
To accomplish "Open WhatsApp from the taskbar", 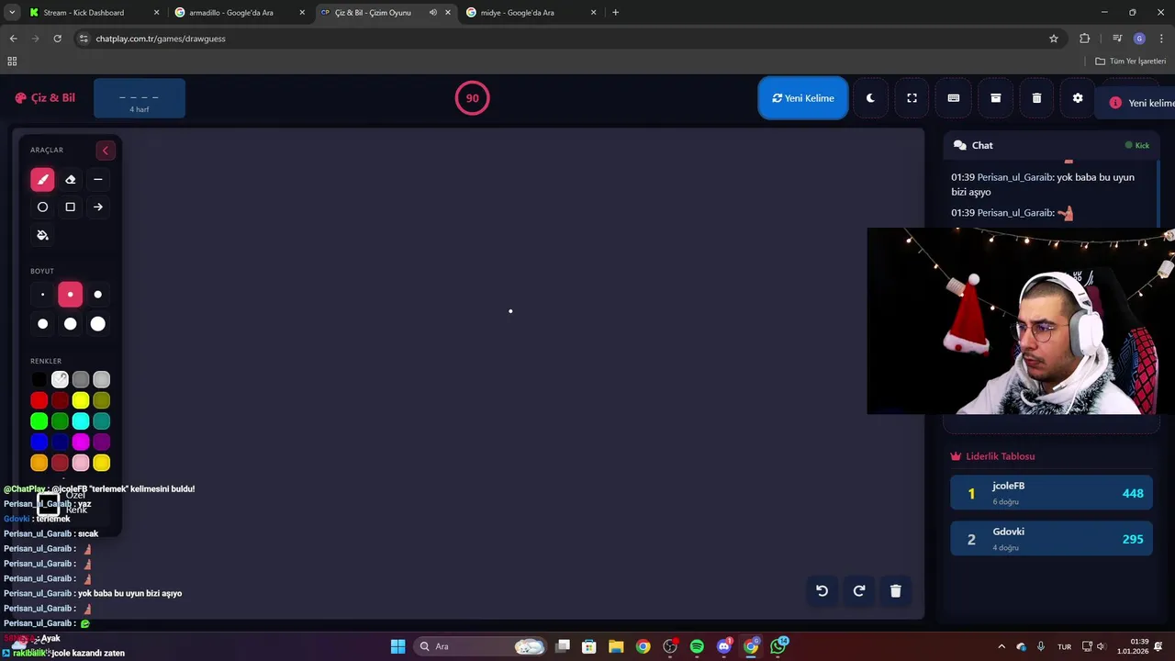I will pyautogui.click(x=778, y=646).
